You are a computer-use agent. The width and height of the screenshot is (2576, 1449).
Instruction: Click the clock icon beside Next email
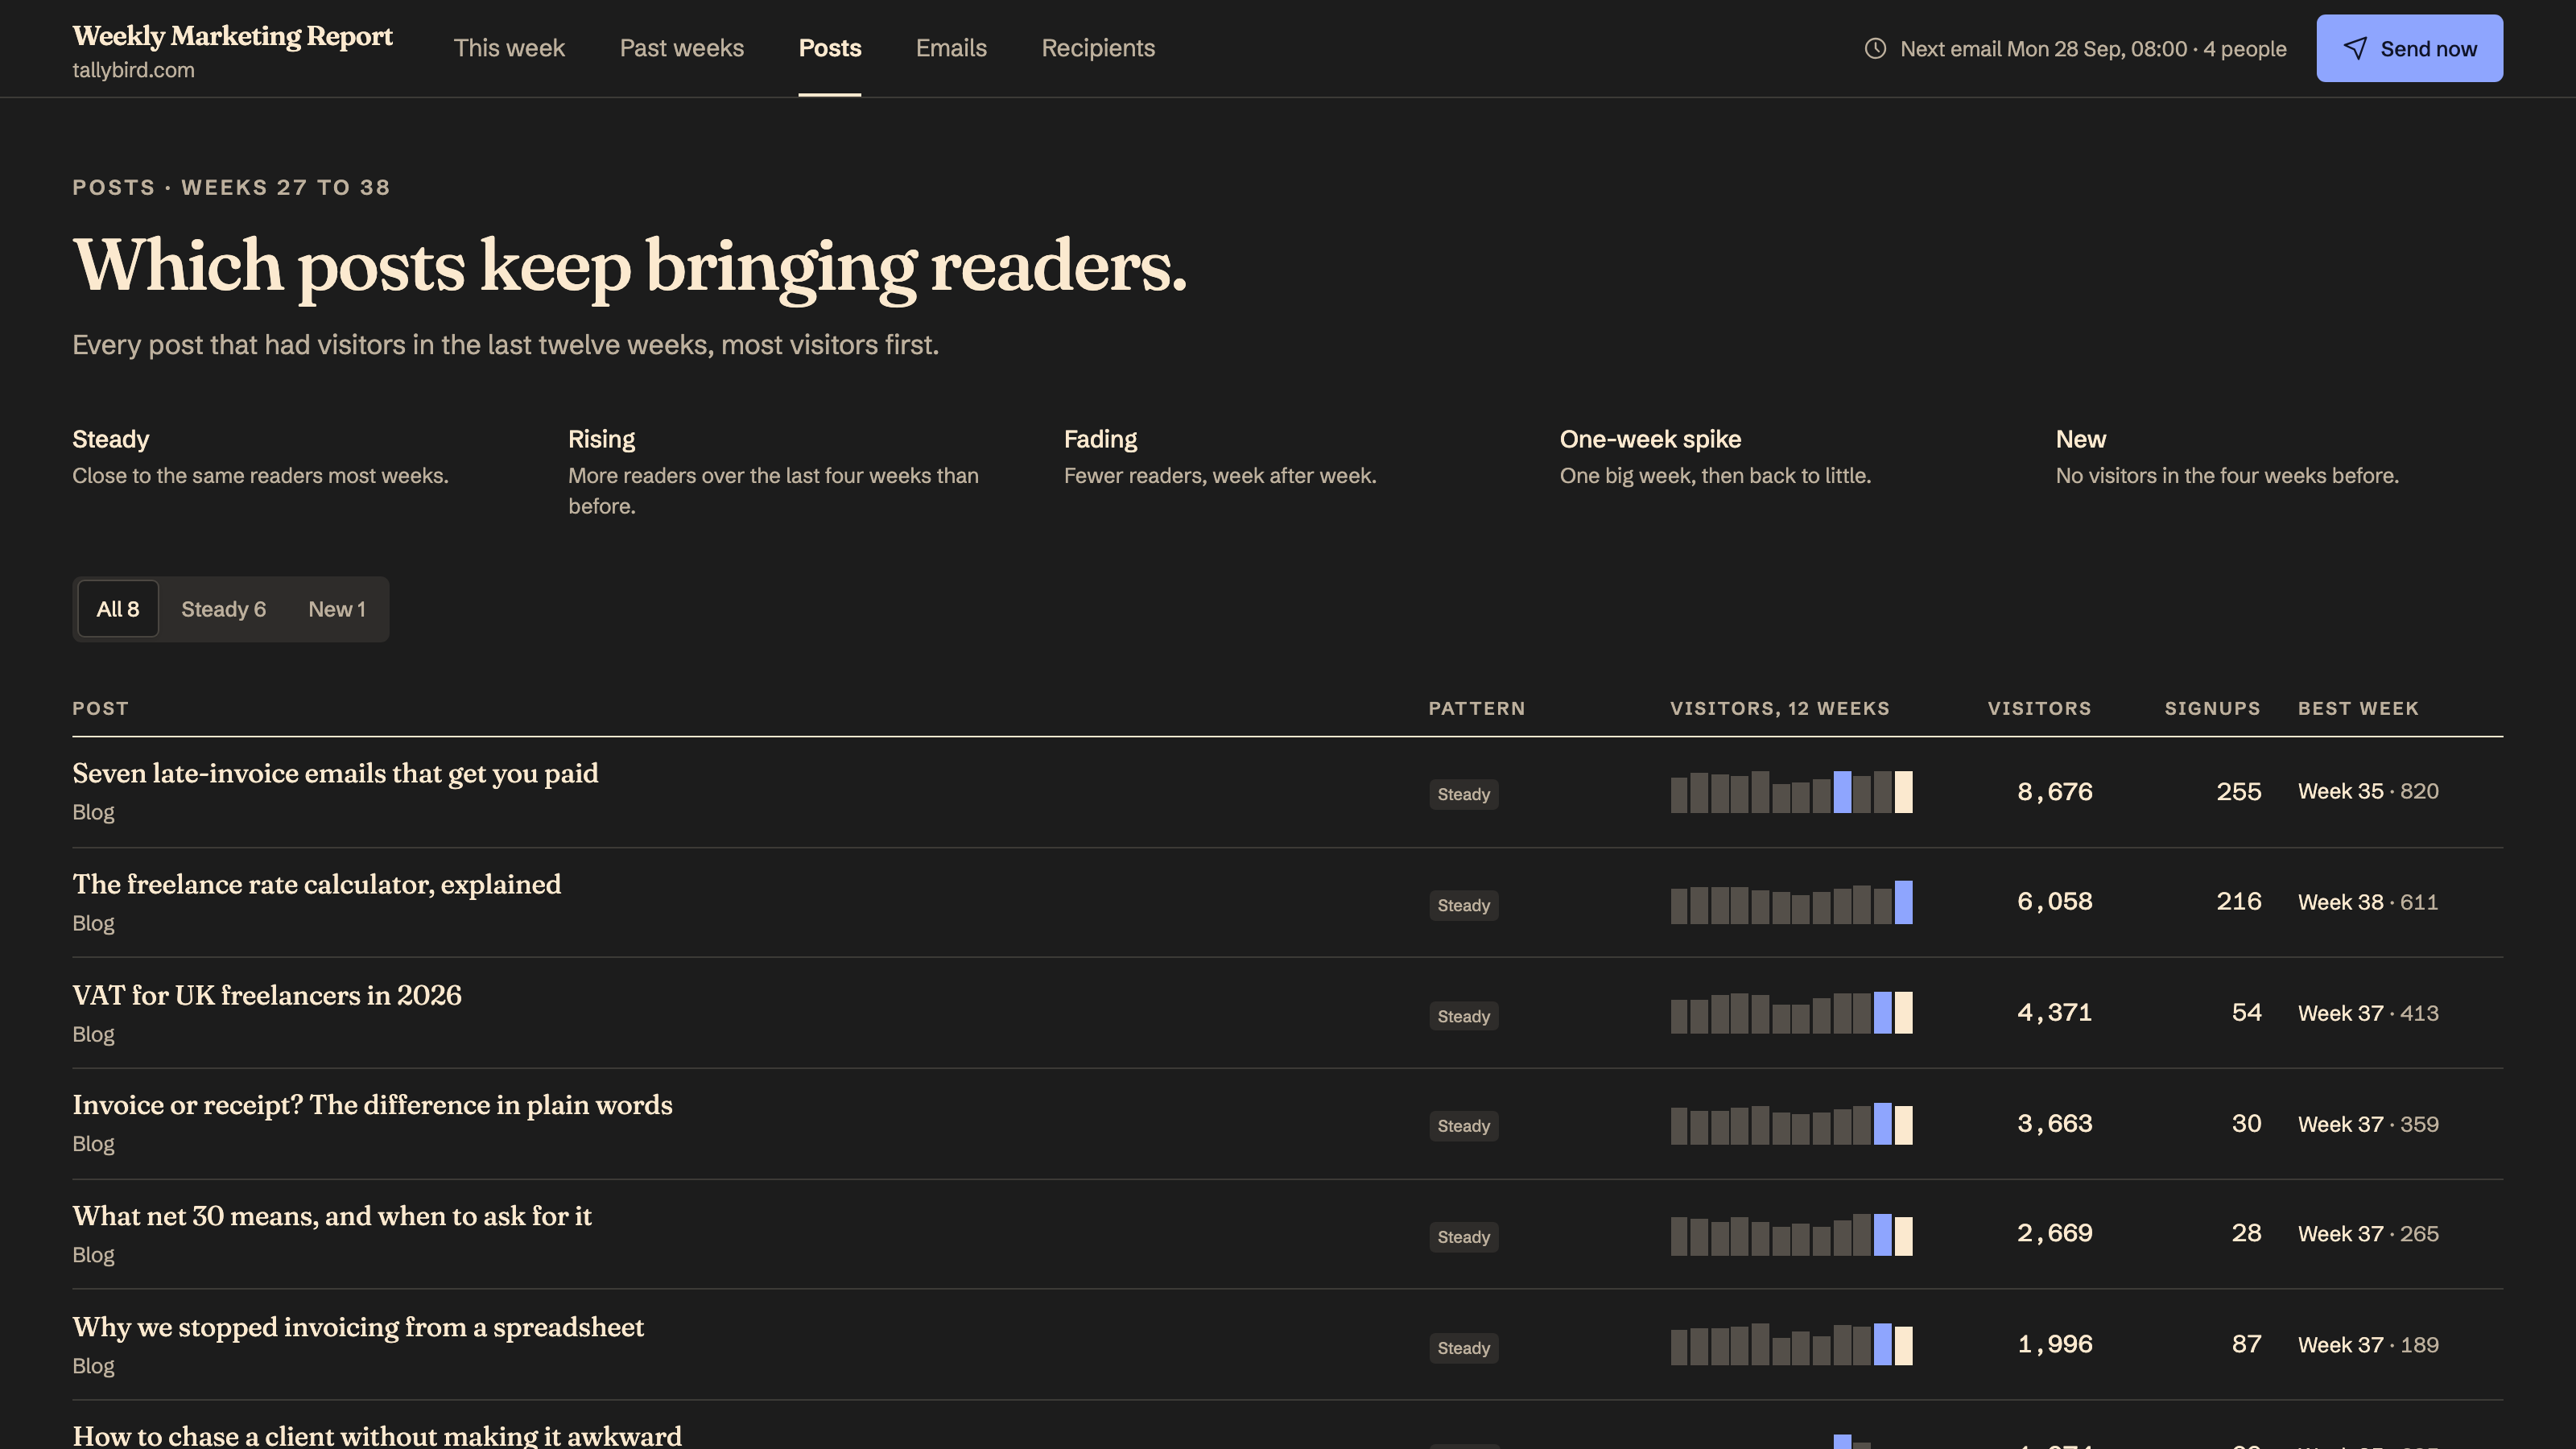(1875, 48)
